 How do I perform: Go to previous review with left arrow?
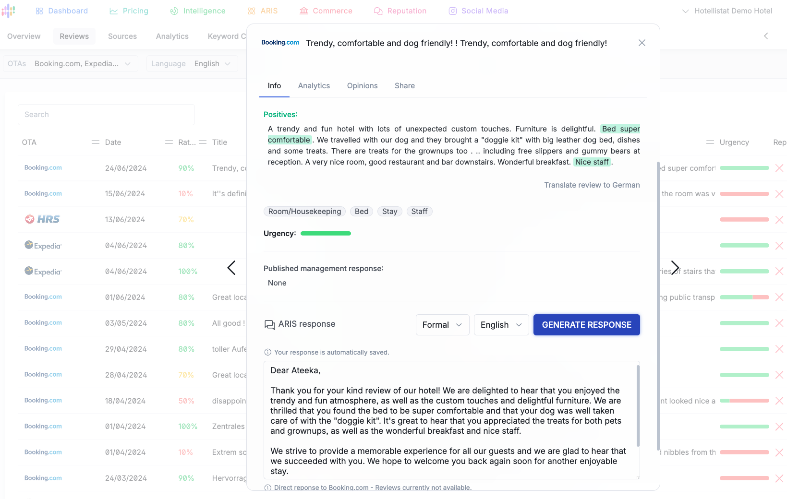[231, 268]
